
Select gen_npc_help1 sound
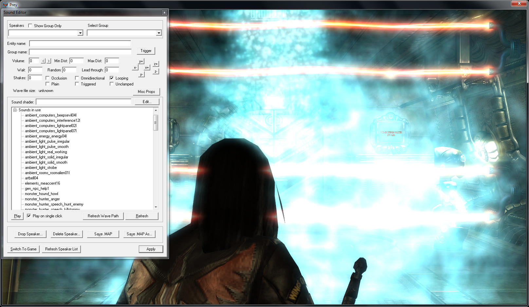(x=37, y=189)
